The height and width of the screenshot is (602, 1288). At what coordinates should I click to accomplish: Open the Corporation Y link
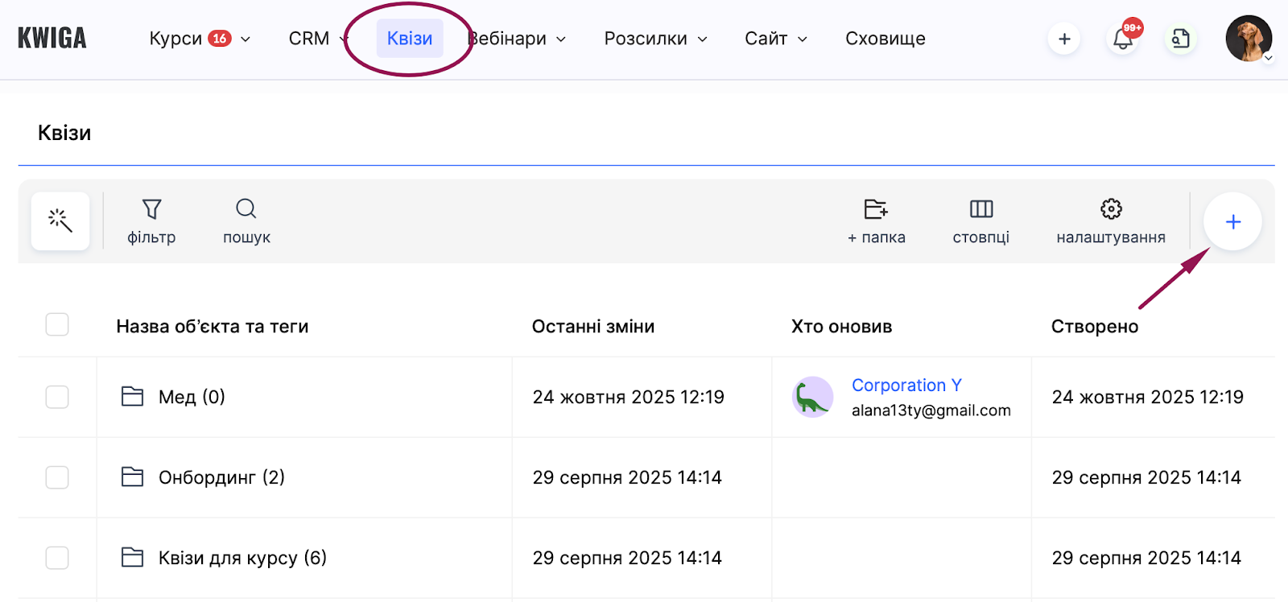906,386
